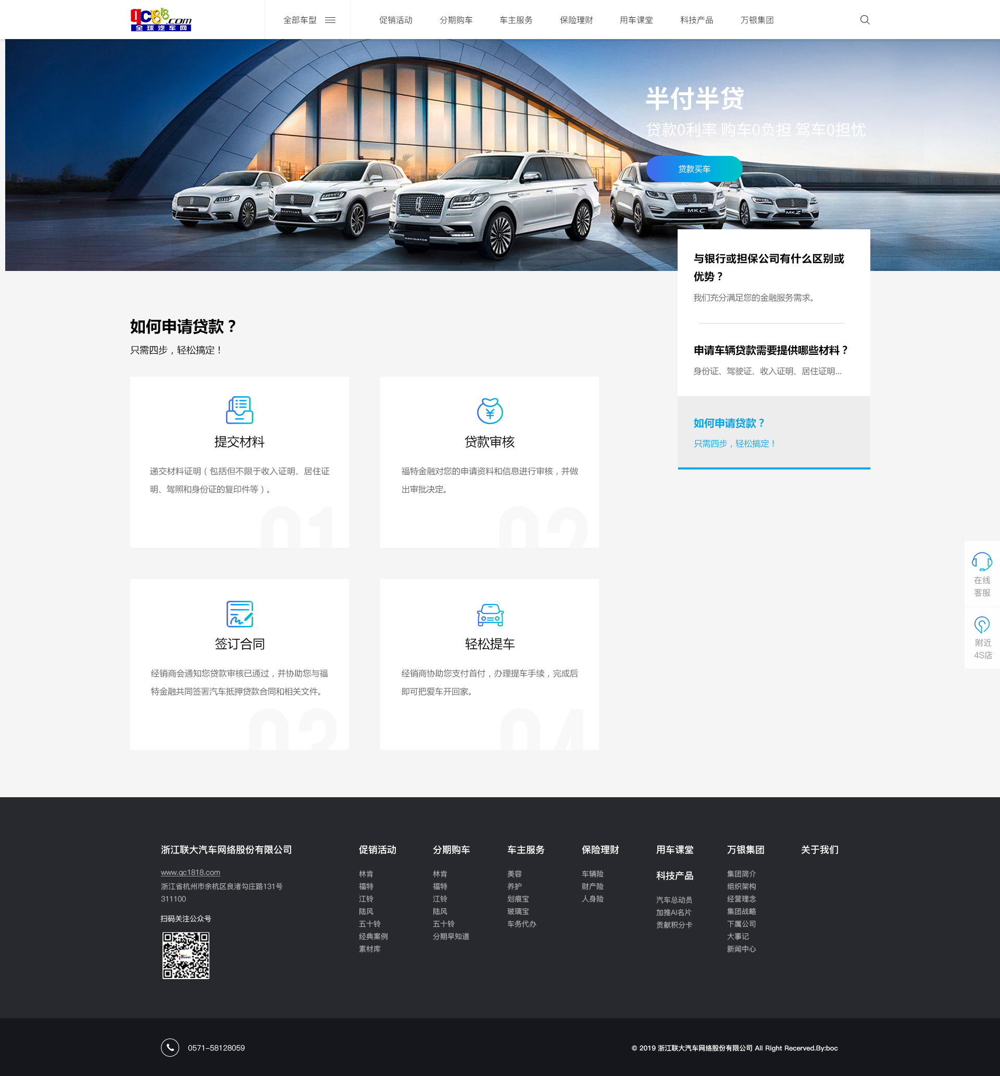Image resolution: width=1000 pixels, height=1076 pixels.
Task: Open the 分期早知道 footer link
Action: click(451, 936)
